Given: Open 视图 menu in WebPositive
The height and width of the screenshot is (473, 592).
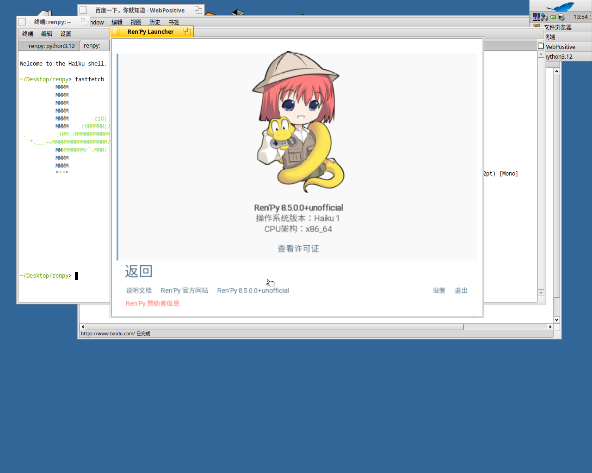Looking at the screenshot, I should [x=136, y=22].
